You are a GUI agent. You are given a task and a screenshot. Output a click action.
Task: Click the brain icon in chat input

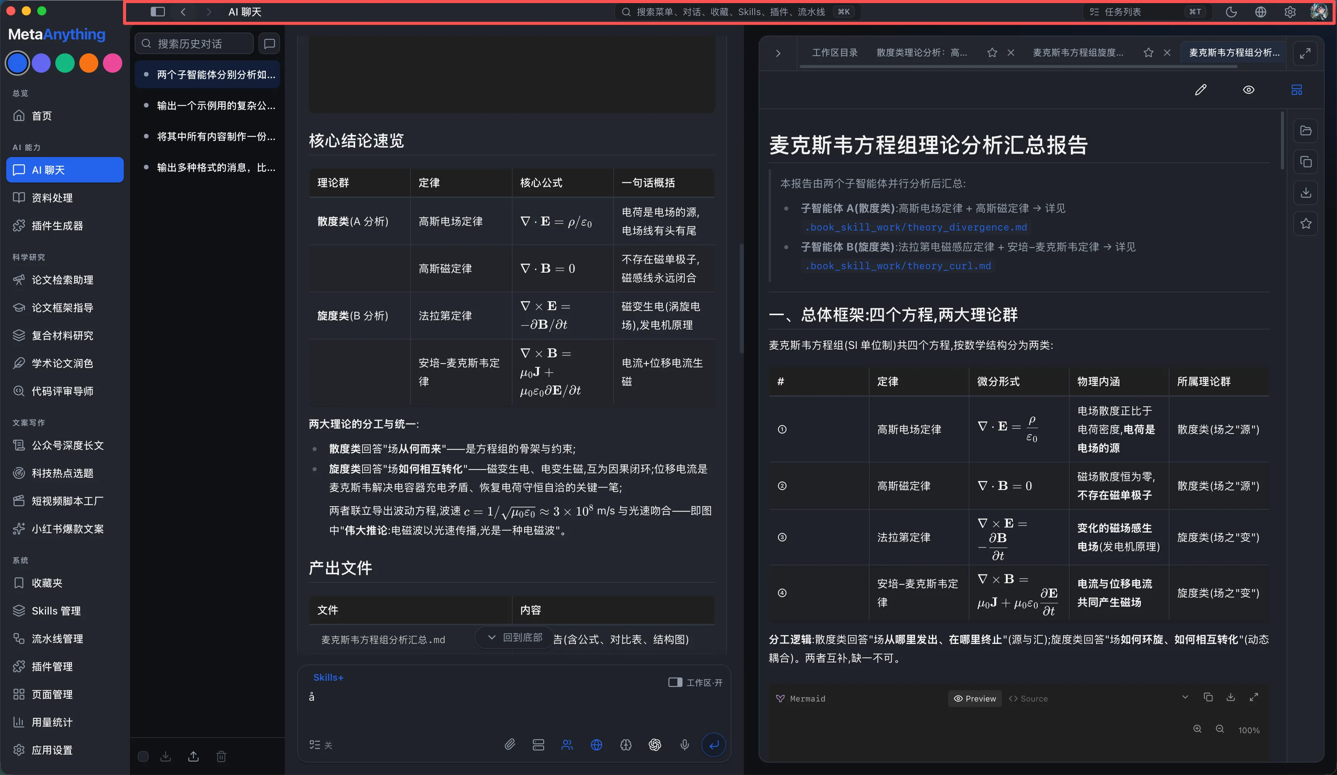click(626, 745)
